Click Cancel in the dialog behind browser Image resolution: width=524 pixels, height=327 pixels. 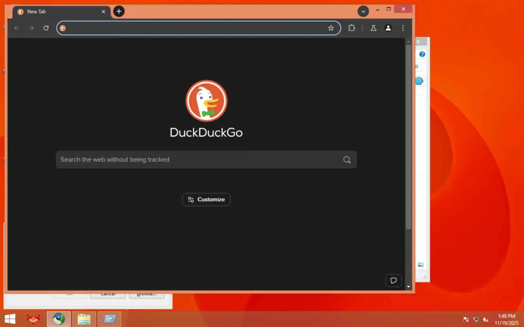pos(108,294)
